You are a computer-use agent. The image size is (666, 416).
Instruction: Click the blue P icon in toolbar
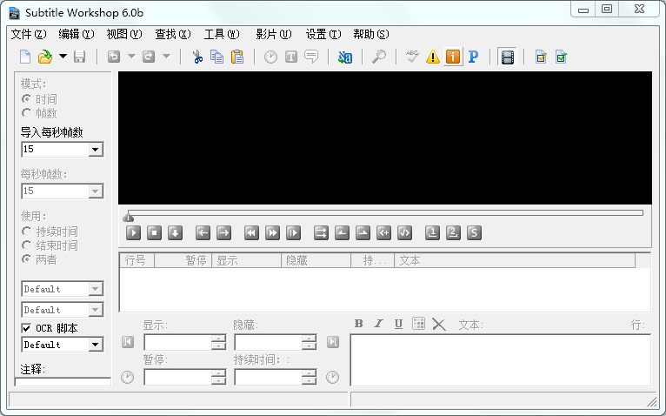tap(473, 57)
